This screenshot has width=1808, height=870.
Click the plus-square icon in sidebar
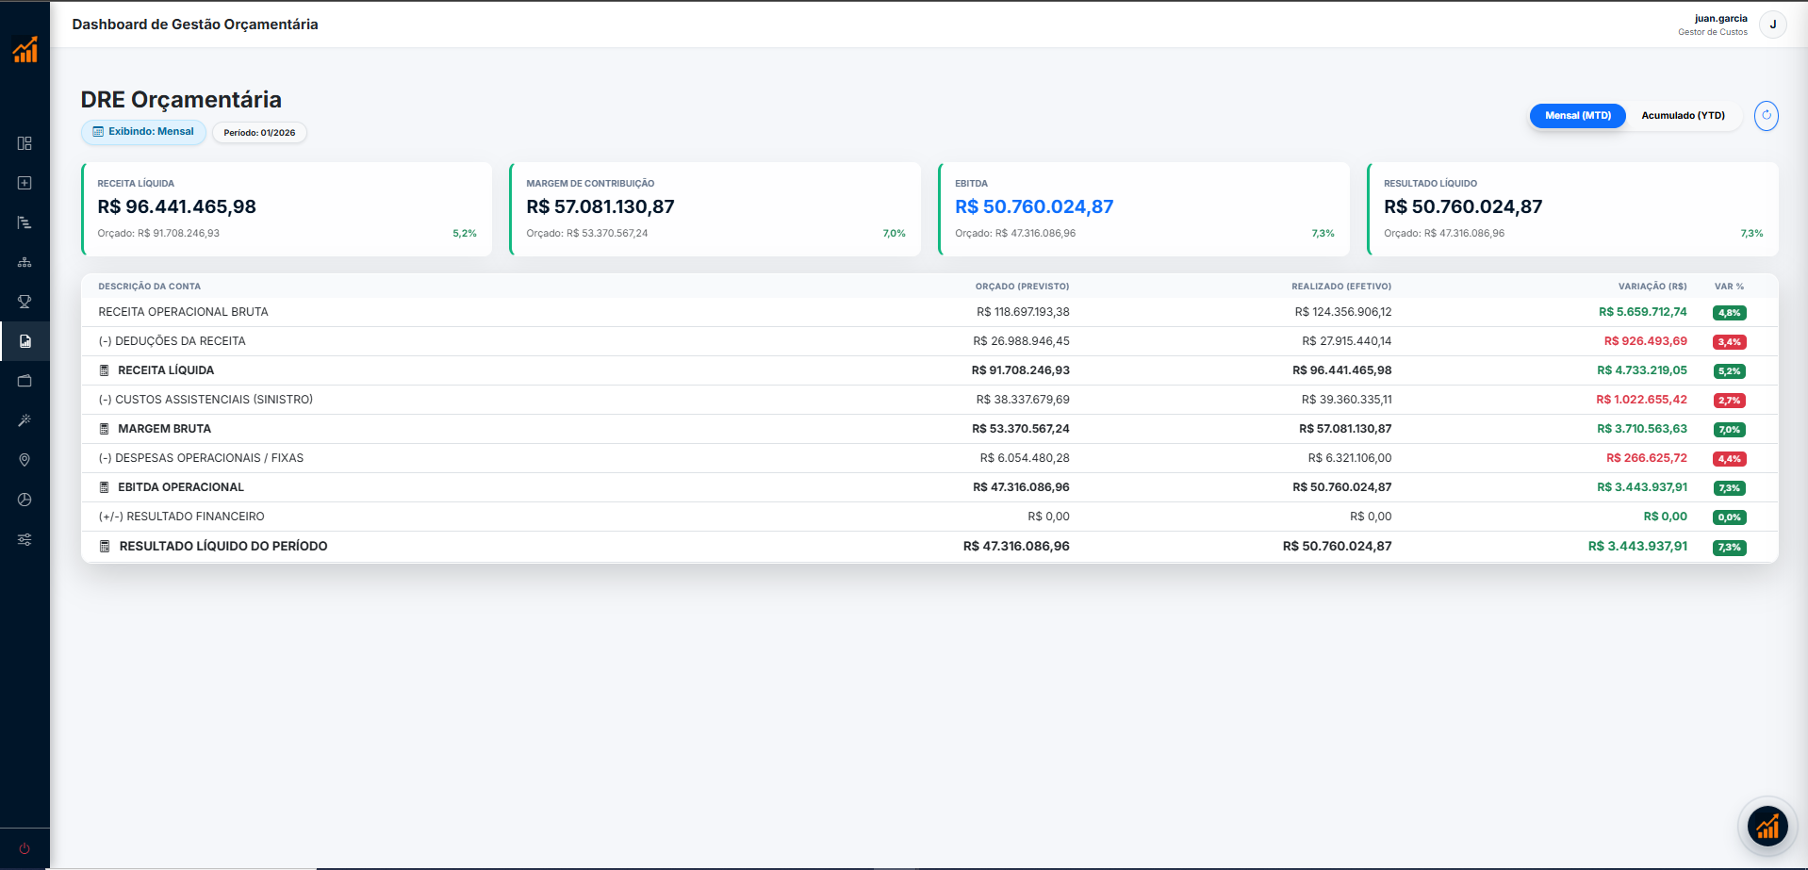25,183
